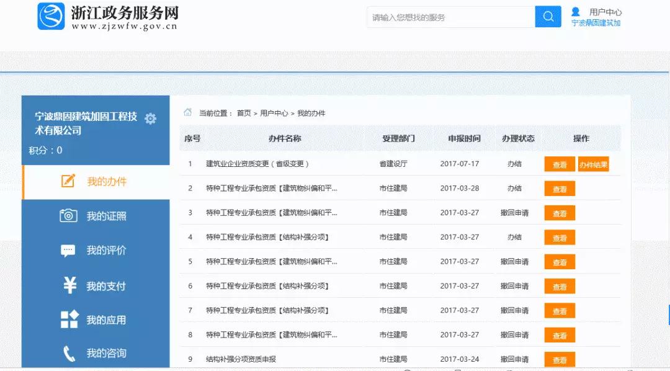
Task: View details of row 4 结构补强分项 item
Action: click(560, 238)
